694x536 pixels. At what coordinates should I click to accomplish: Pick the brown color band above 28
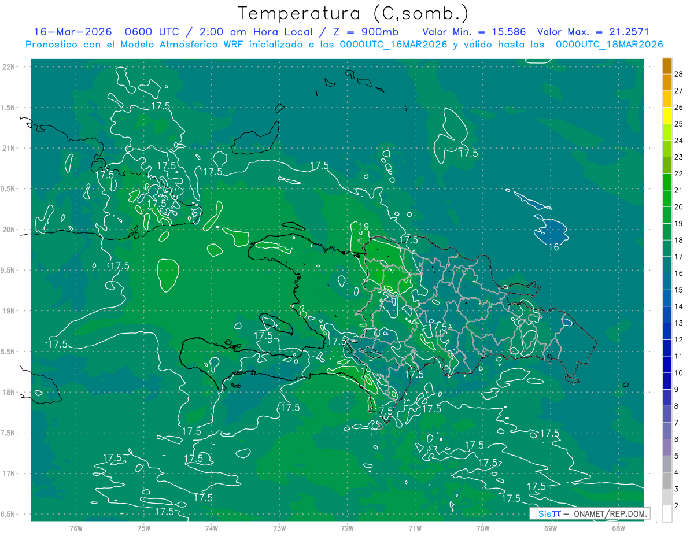point(667,66)
